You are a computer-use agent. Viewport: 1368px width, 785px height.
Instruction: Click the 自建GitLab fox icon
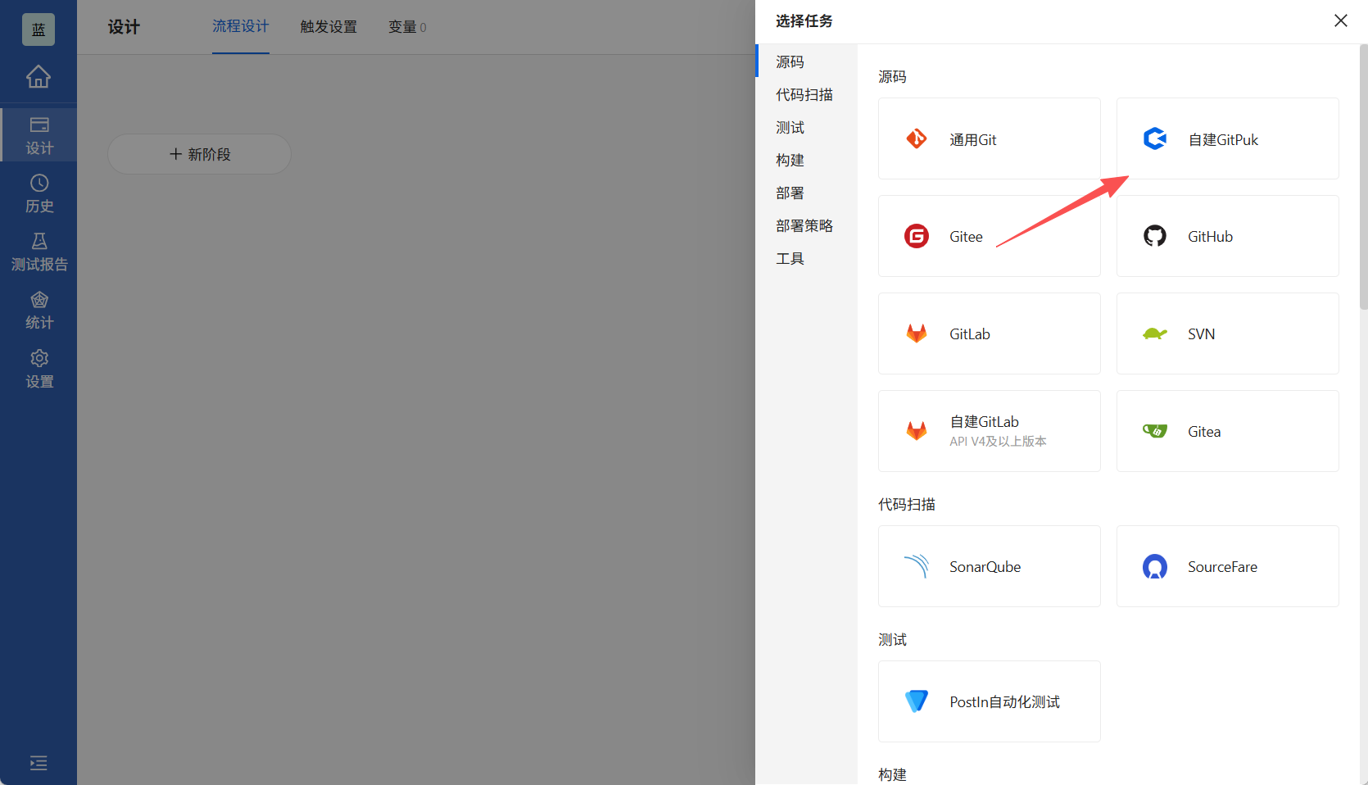(916, 431)
